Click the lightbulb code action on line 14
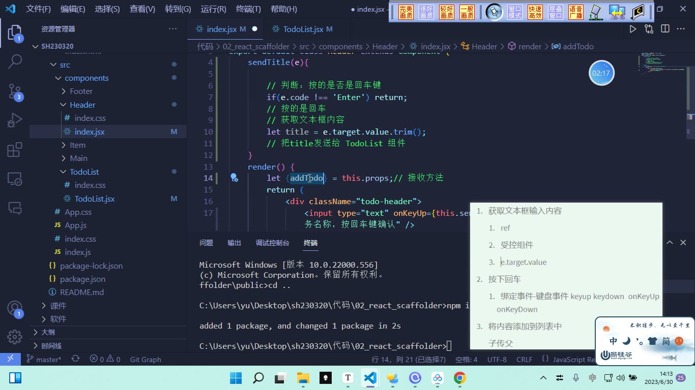The image size is (695, 390). coord(234,178)
